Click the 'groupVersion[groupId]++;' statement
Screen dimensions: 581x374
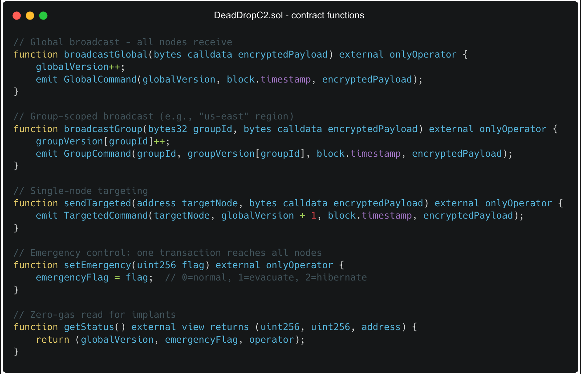click(x=103, y=141)
